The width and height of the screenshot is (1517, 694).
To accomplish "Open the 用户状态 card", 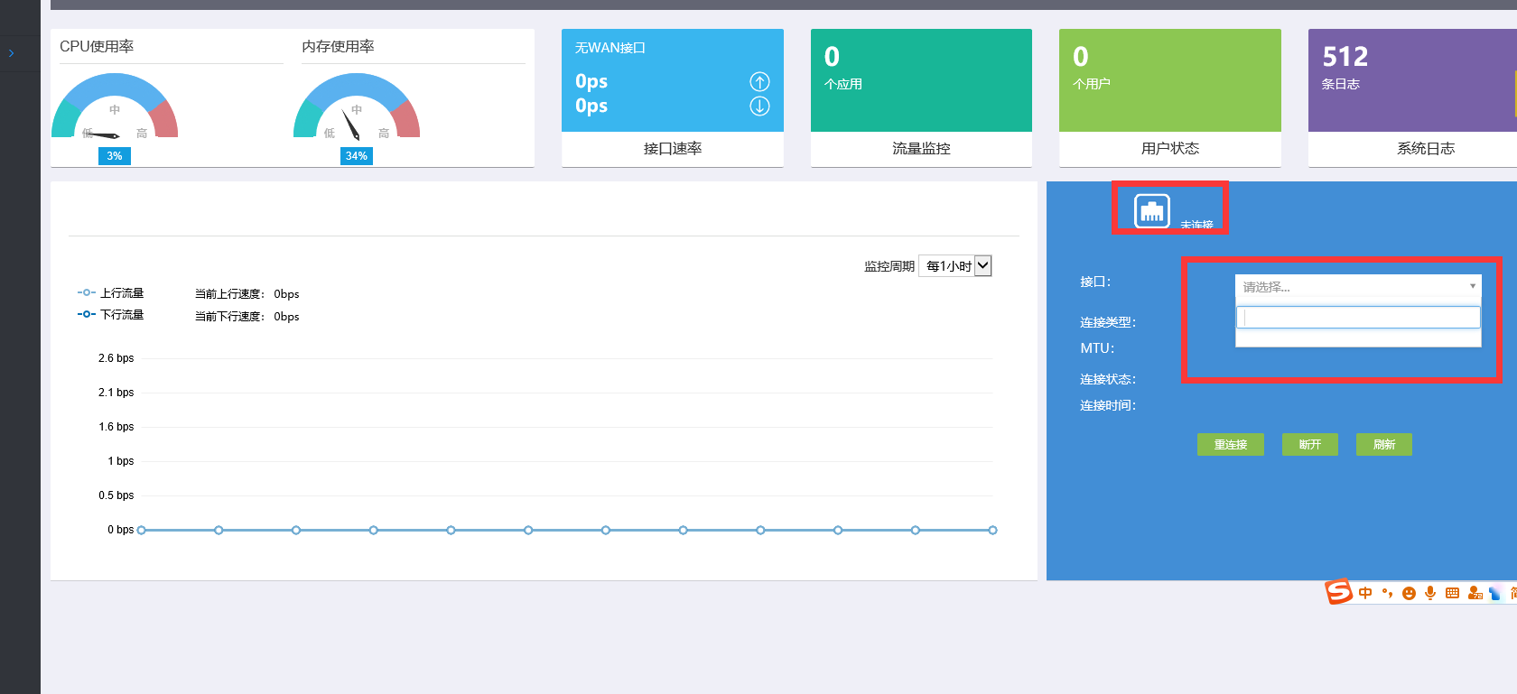I will (x=1170, y=149).
